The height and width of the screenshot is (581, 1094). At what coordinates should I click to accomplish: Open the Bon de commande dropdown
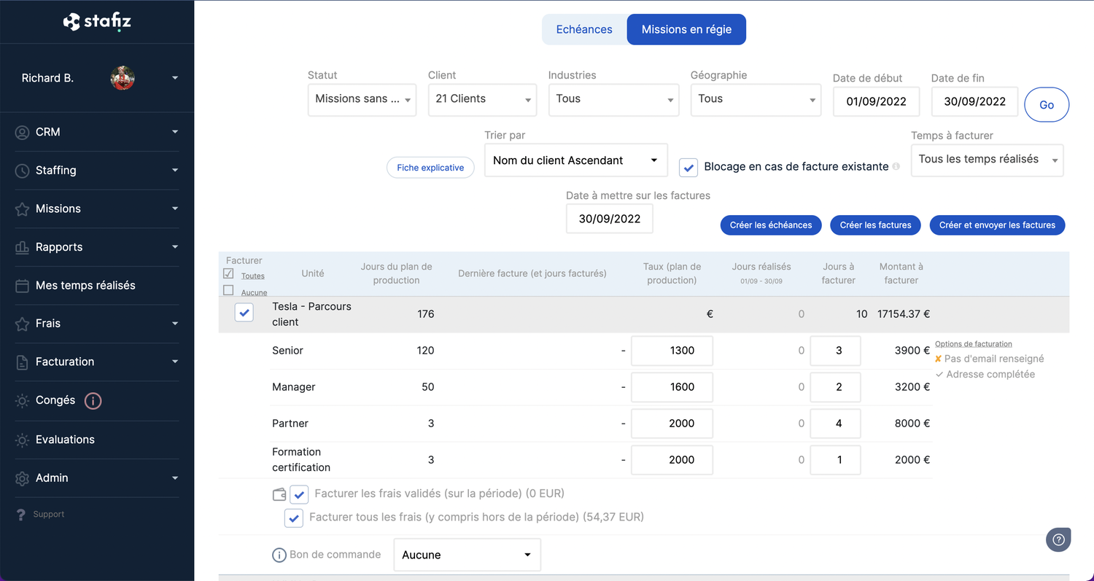(x=467, y=555)
